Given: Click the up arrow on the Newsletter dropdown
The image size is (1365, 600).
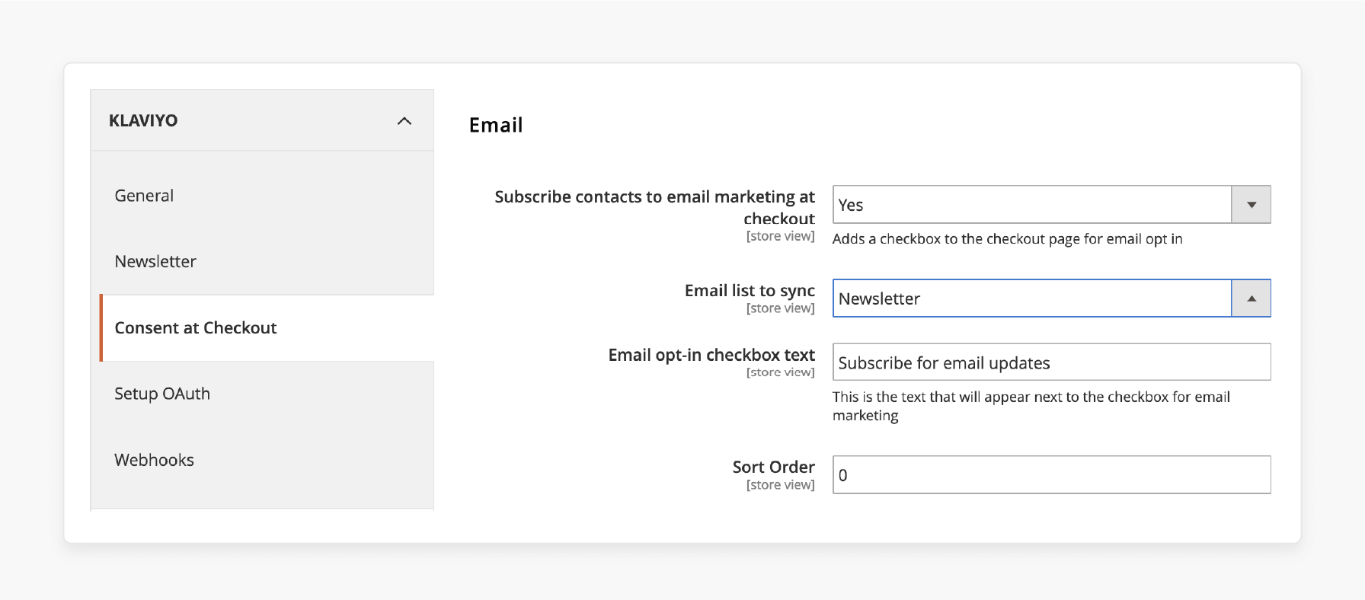Looking at the screenshot, I should coord(1252,298).
